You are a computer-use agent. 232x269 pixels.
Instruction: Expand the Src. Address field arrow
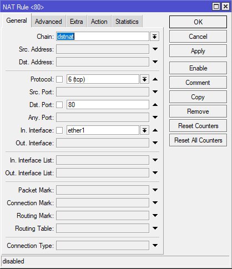pos(155,49)
